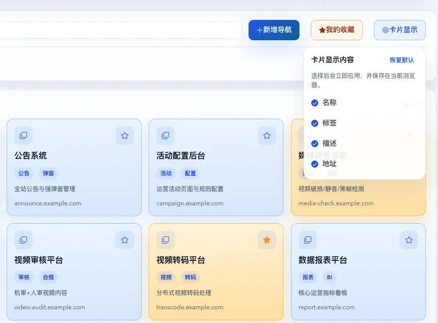Select the 合规 tag
Screen dimensions: 438x323
(48, 277)
